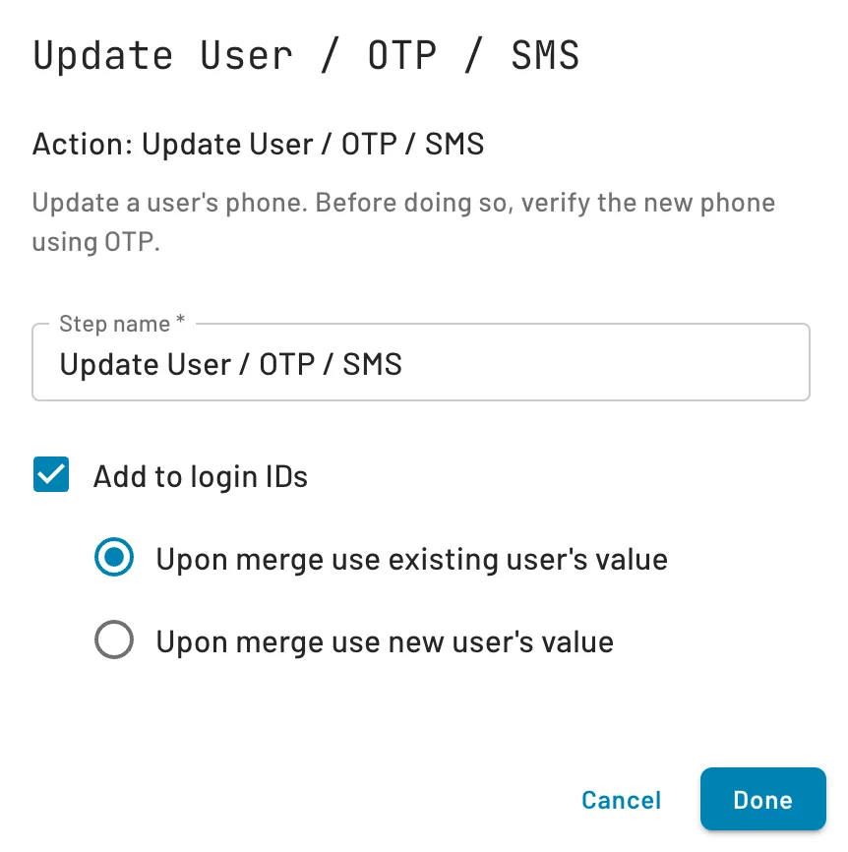Click the "Step name *" floating label
Screen dimensions: 848x852
coord(115,324)
